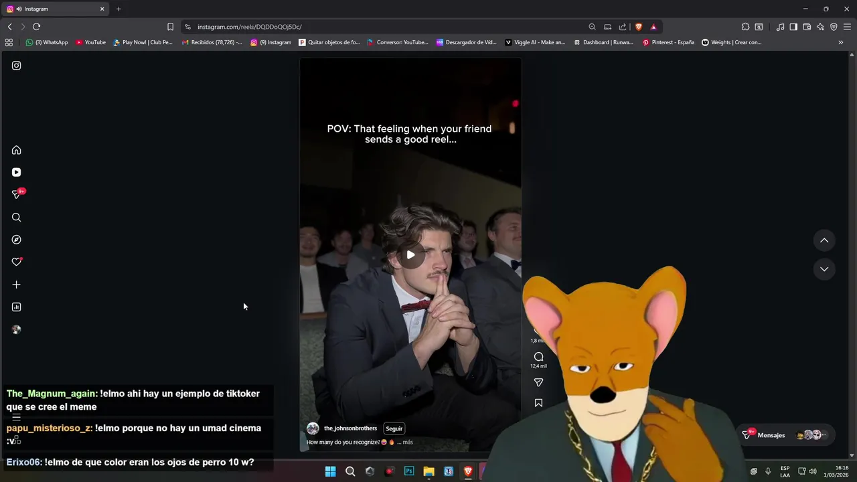Click Seguir button next to the_johnsonbrothers
857x482 pixels.
click(394, 428)
